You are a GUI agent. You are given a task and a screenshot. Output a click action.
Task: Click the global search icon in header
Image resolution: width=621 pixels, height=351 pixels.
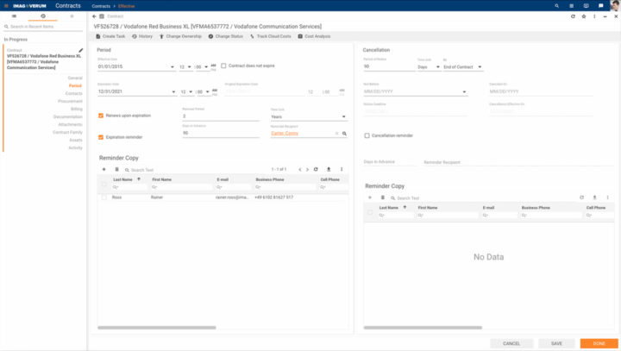[557, 6]
